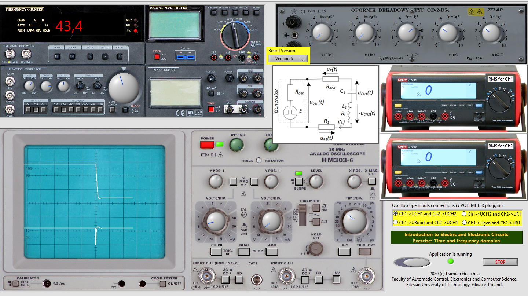Adjust the function generator AMP knob
Viewport: 528px width, 296px height.
click(30, 86)
